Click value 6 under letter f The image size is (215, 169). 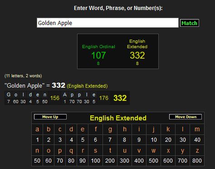tap(95, 139)
